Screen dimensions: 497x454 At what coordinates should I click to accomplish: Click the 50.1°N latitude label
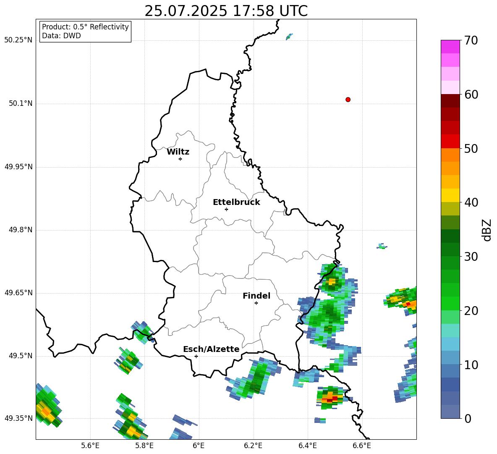click(x=20, y=104)
